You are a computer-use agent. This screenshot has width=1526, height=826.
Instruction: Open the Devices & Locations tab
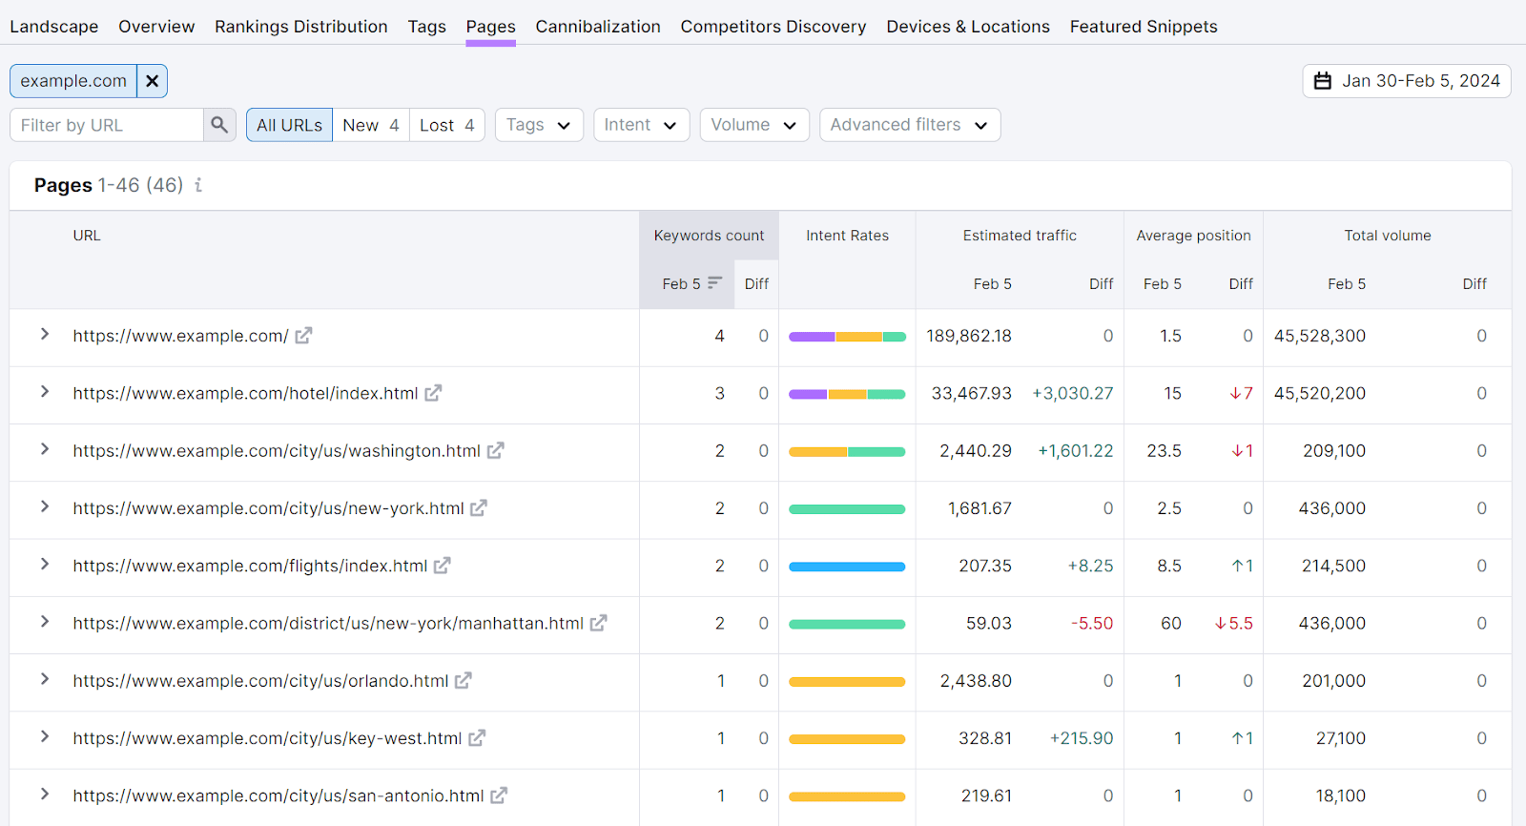click(968, 27)
